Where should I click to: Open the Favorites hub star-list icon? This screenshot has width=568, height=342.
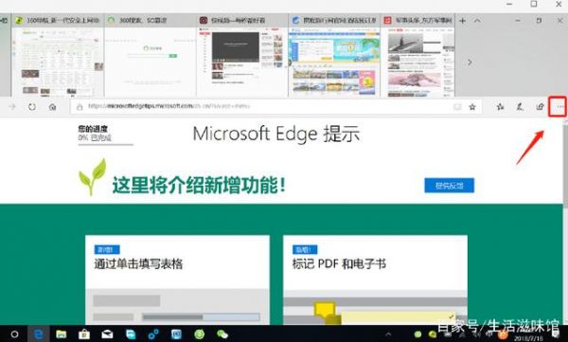tap(500, 107)
